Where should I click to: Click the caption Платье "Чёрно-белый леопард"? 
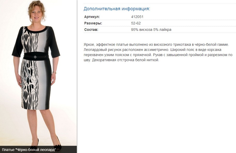pyautogui.click(x=29, y=150)
